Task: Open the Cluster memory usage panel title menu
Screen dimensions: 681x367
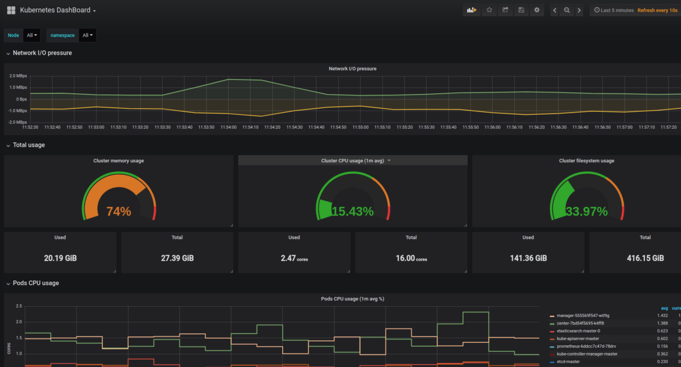Action: pos(118,161)
